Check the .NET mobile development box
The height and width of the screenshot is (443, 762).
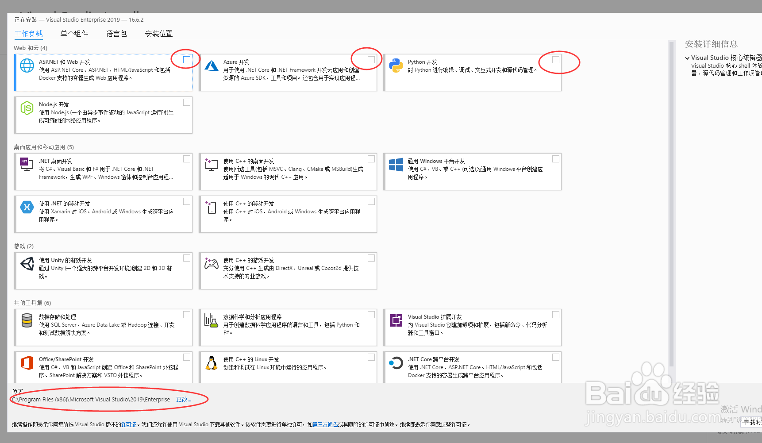[187, 201]
